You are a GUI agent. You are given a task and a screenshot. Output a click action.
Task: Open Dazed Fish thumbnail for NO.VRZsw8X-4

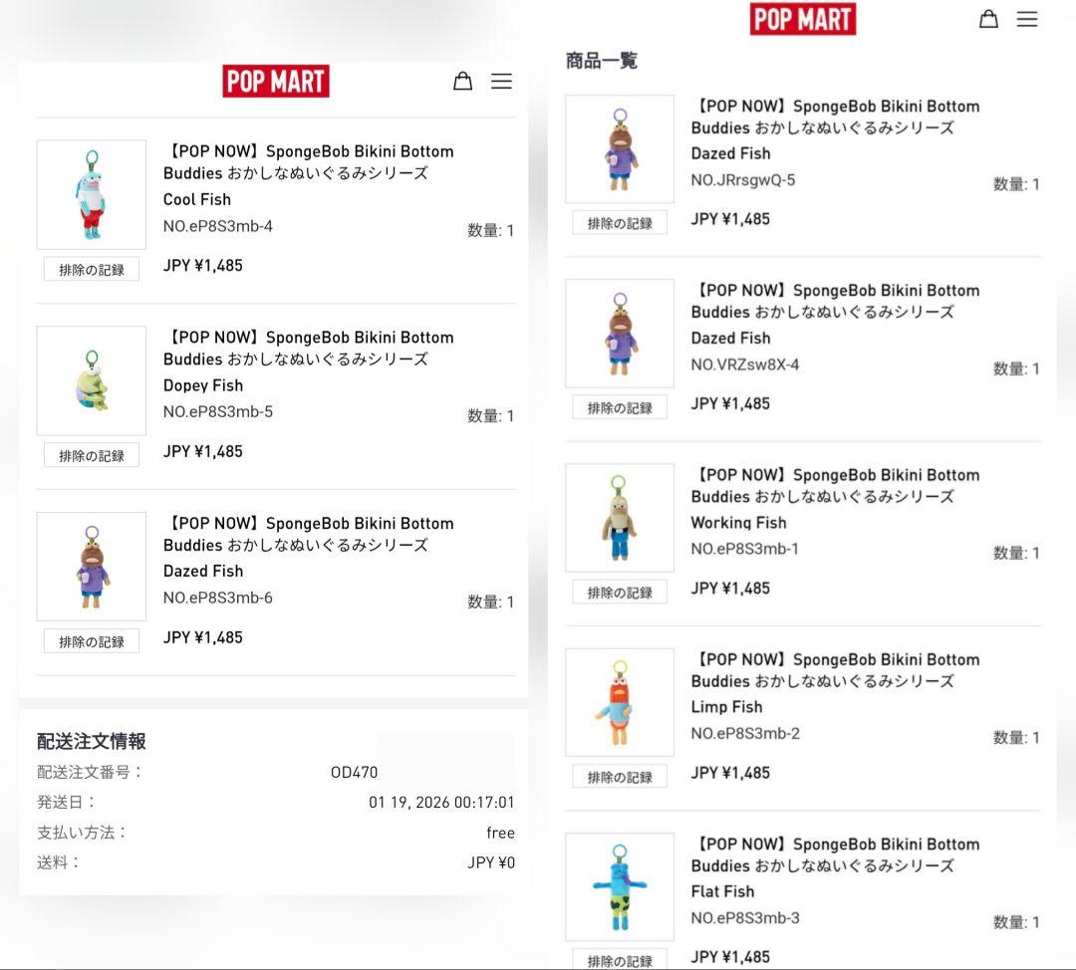[x=620, y=334]
